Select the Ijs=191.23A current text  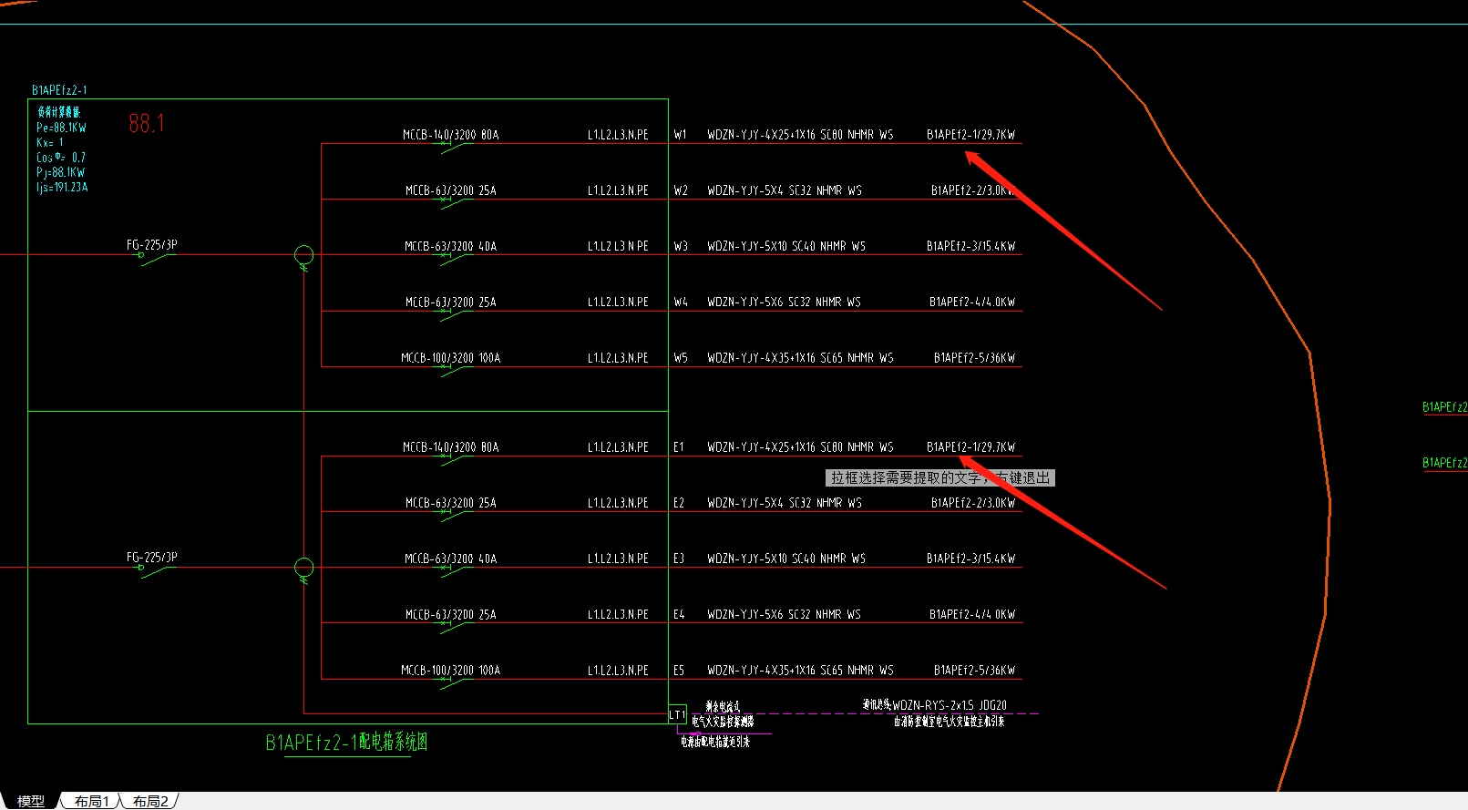pyautogui.click(x=62, y=187)
